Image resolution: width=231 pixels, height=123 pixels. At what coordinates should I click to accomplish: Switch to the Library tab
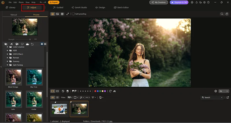(x=10, y=8)
